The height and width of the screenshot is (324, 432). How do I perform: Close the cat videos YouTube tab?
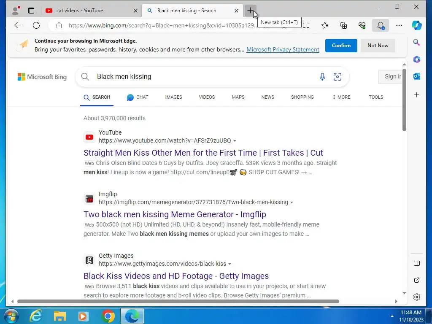tap(135, 11)
